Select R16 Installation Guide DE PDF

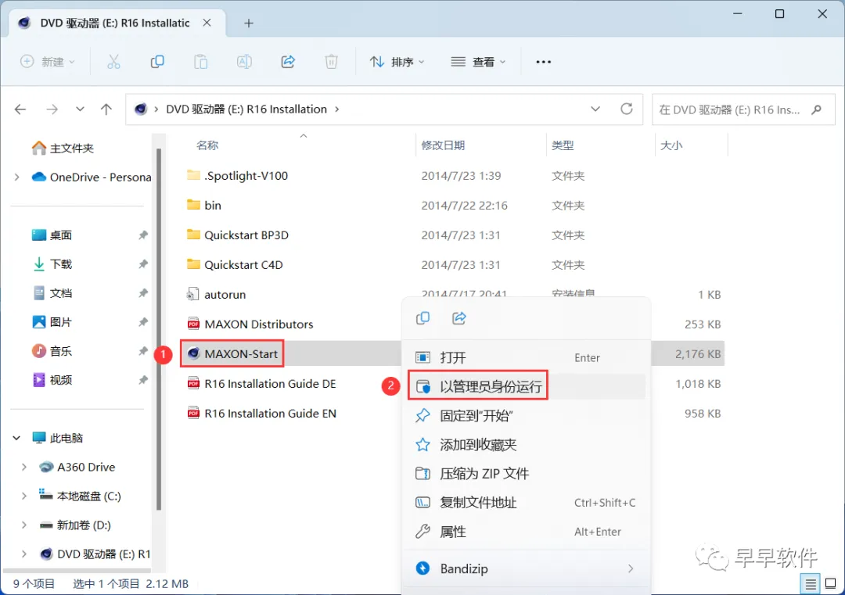(270, 383)
